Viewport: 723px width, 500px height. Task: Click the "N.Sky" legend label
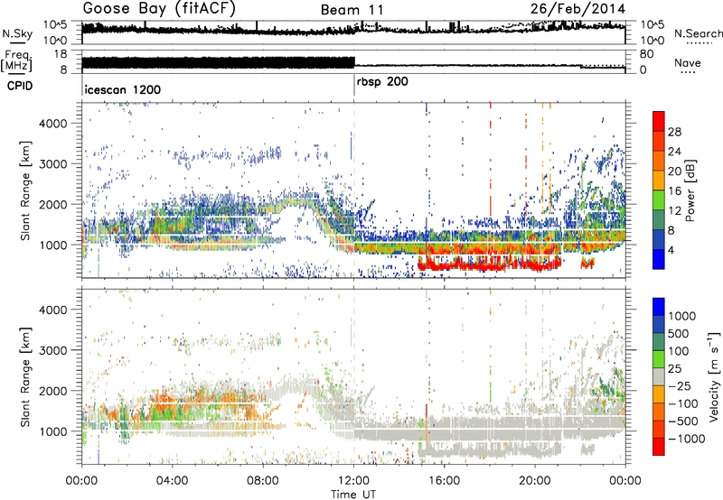pos(17,33)
